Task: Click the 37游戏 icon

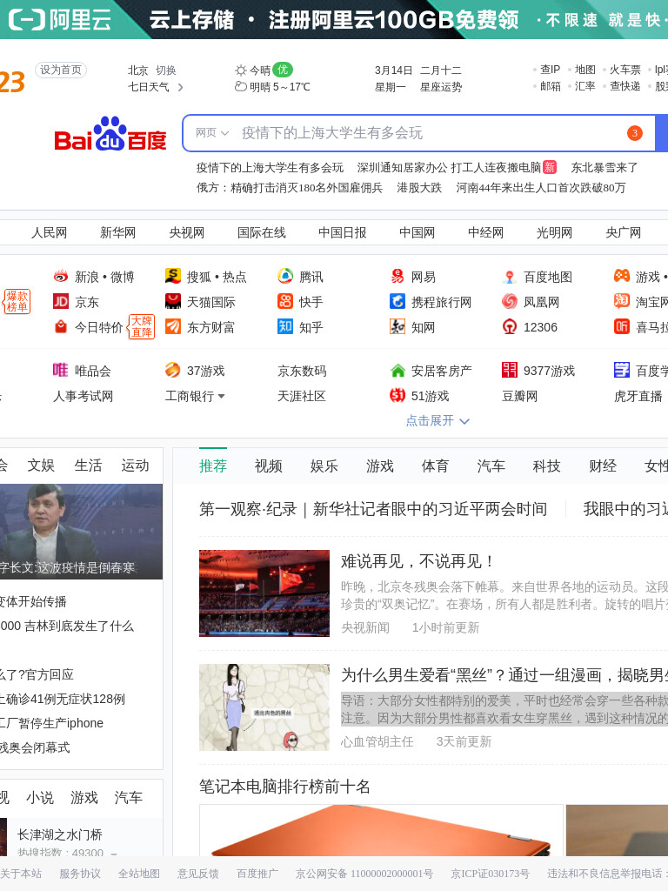Action: click(x=173, y=371)
